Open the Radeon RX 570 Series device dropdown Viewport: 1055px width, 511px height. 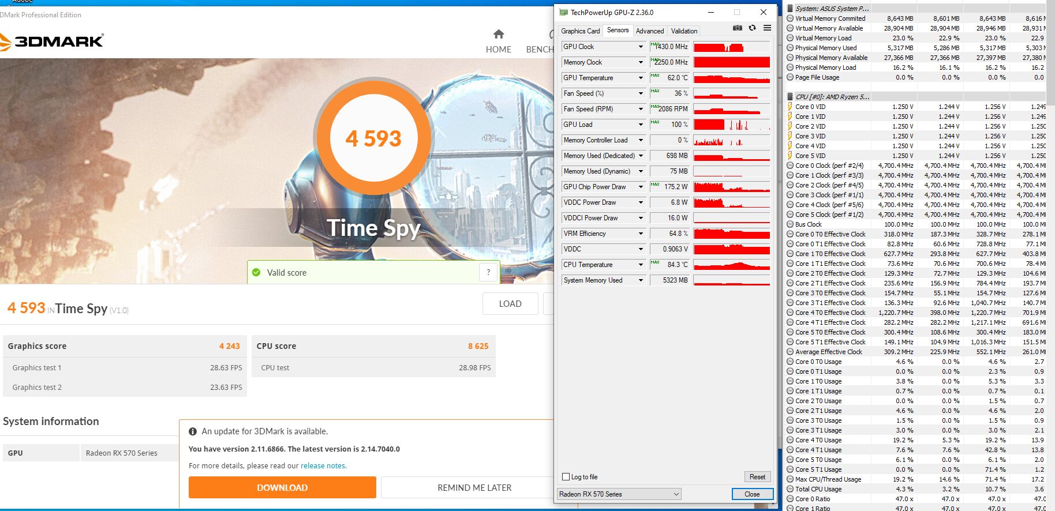(619, 494)
